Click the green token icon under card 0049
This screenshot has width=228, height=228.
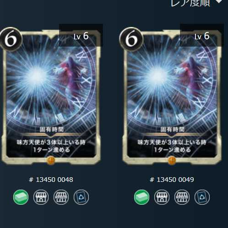pyautogui.click(x=141, y=197)
